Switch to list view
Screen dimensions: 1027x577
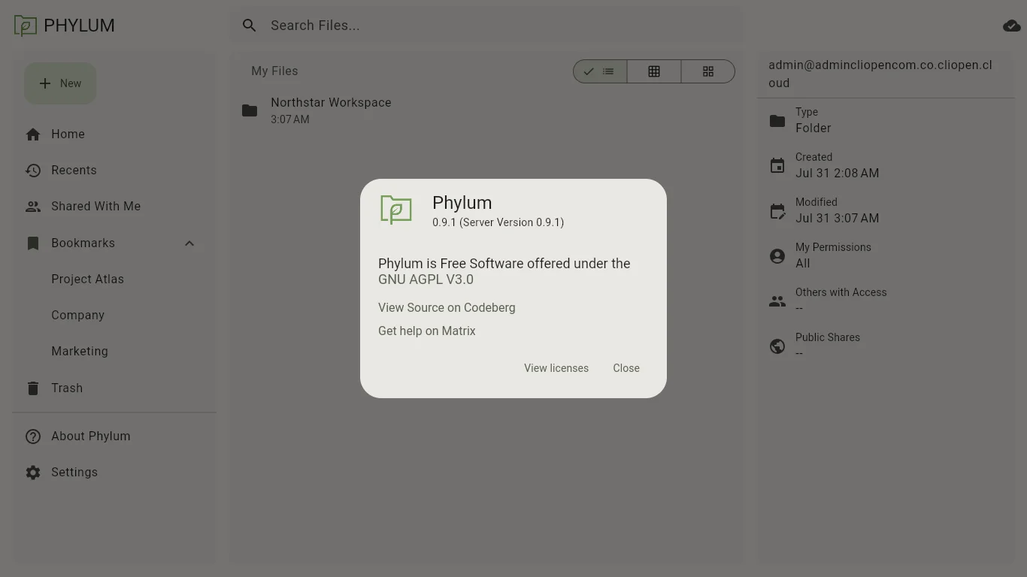(600, 71)
